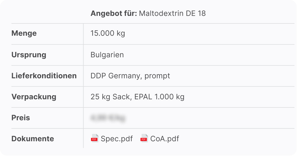Click the Preis row label
Screen dimensions: 297x156
(x=21, y=118)
